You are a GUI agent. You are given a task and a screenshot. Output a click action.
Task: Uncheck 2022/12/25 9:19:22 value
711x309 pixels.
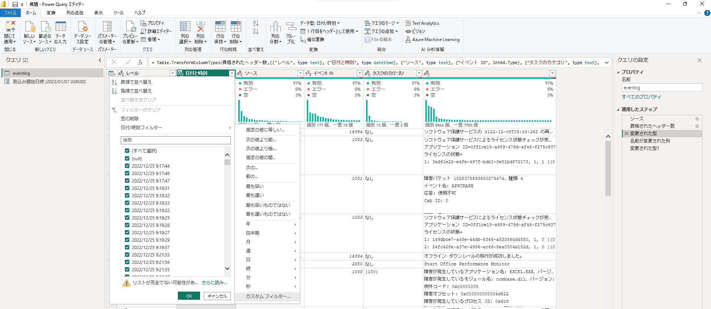coord(127,210)
